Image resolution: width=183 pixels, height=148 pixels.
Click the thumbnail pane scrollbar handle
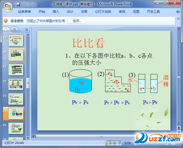click(28, 83)
